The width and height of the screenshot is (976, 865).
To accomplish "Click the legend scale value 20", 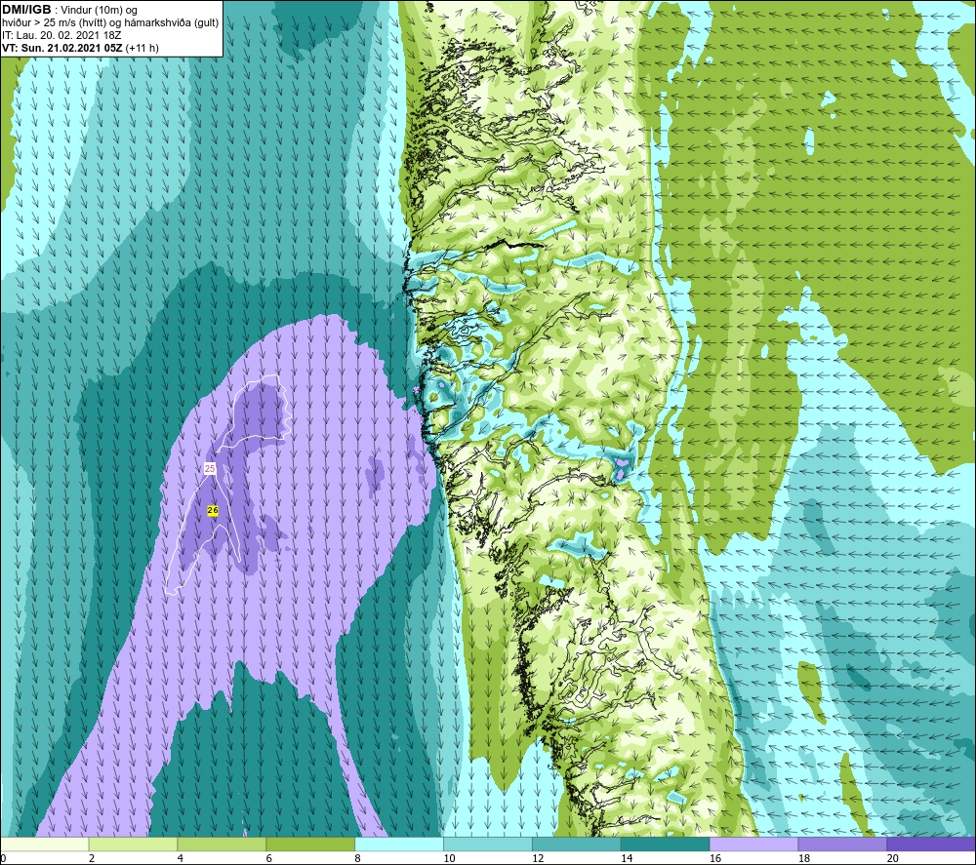I will click(893, 858).
